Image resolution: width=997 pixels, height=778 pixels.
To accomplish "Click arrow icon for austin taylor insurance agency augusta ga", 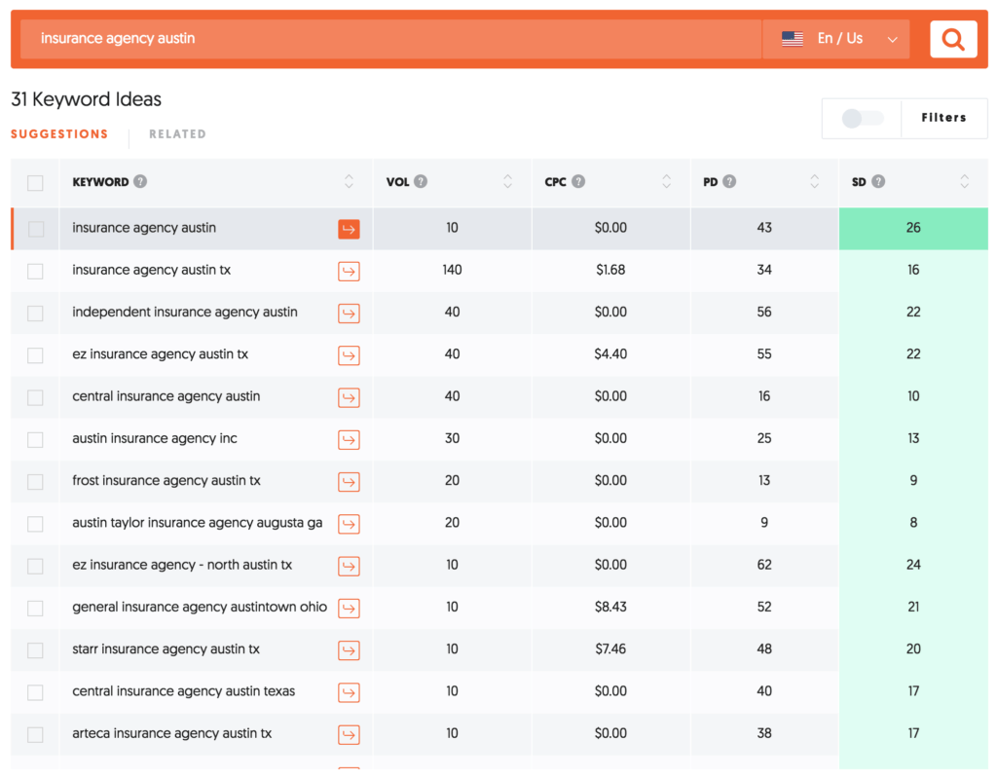I will pyautogui.click(x=349, y=524).
